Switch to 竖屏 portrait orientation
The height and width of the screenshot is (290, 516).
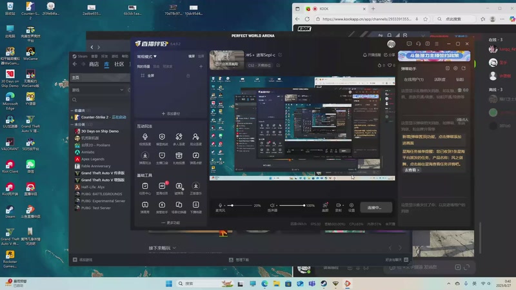[x=201, y=56]
